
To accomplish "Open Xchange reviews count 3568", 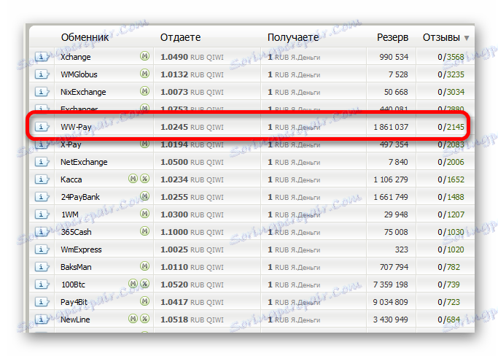I will click(456, 57).
